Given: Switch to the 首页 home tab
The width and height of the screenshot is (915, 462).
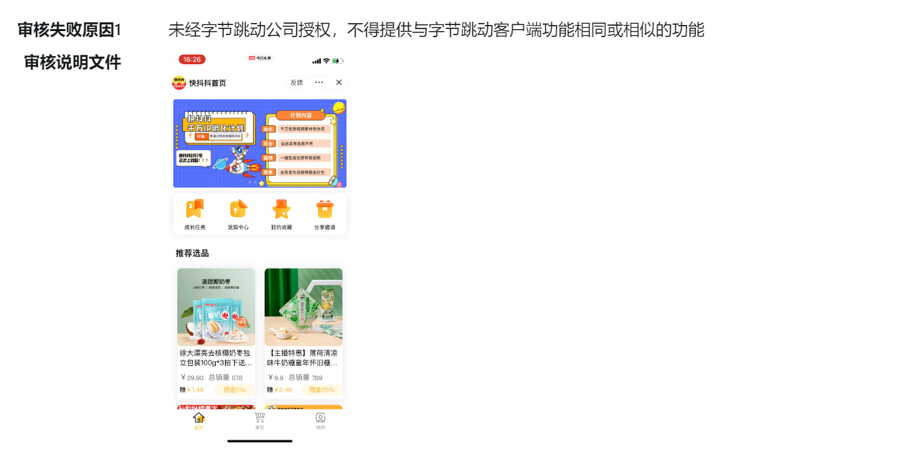Looking at the screenshot, I should 198,421.
